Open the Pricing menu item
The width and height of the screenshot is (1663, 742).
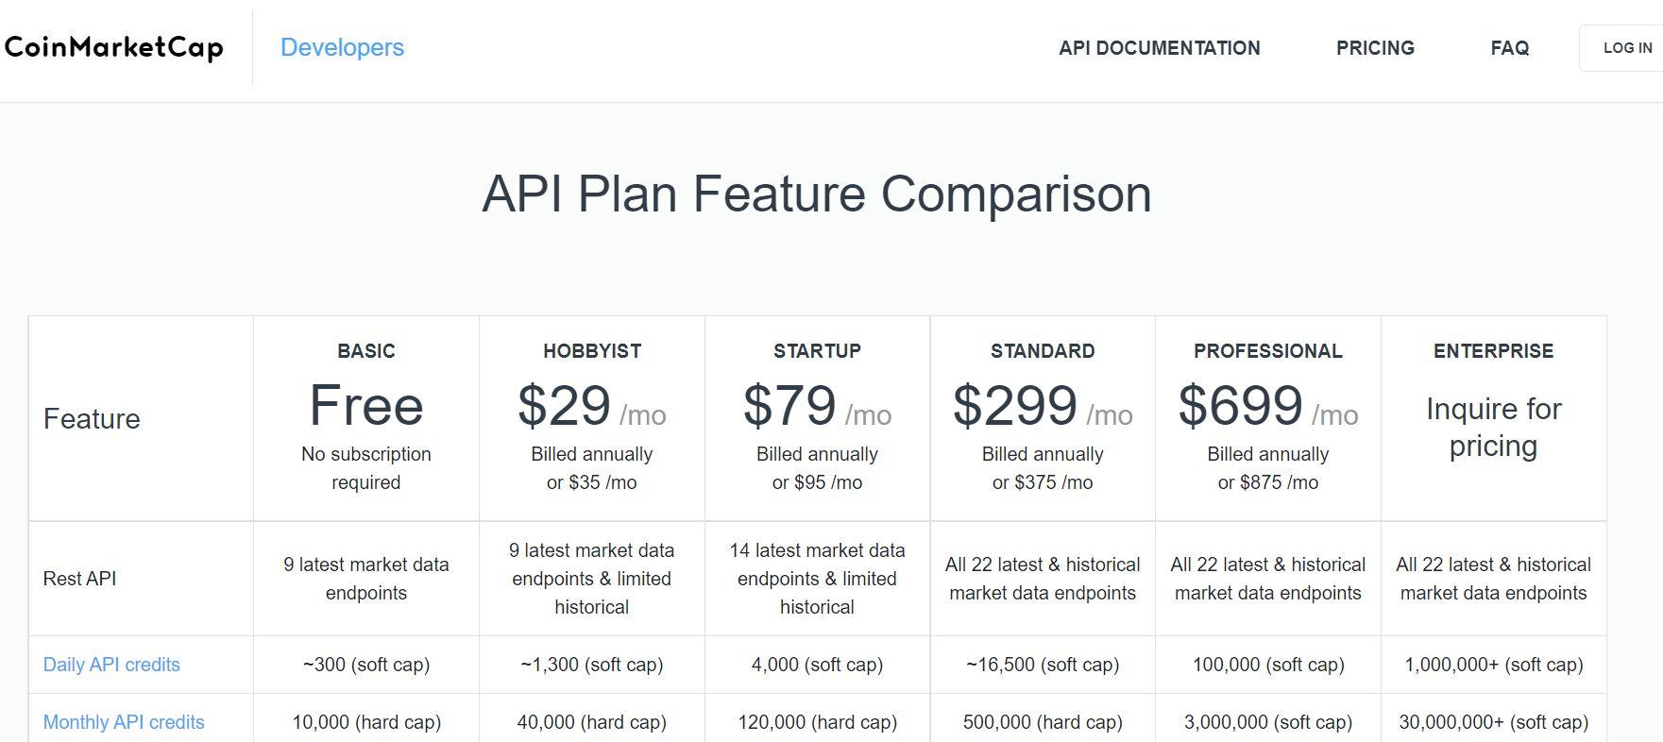tap(1375, 48)
